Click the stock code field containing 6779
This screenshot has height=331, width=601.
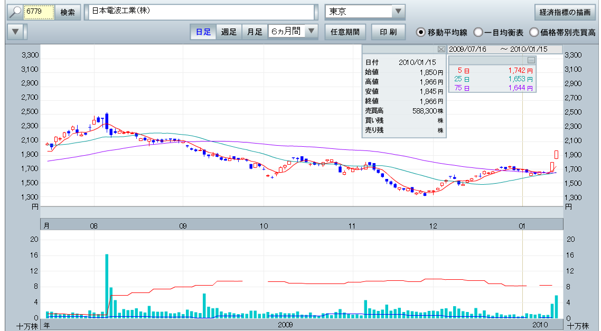click(39, 12)
